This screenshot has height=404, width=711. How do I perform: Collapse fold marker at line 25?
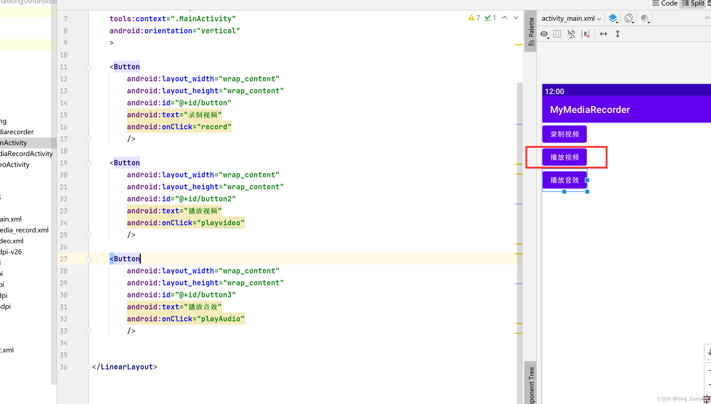tap(88, 235)
